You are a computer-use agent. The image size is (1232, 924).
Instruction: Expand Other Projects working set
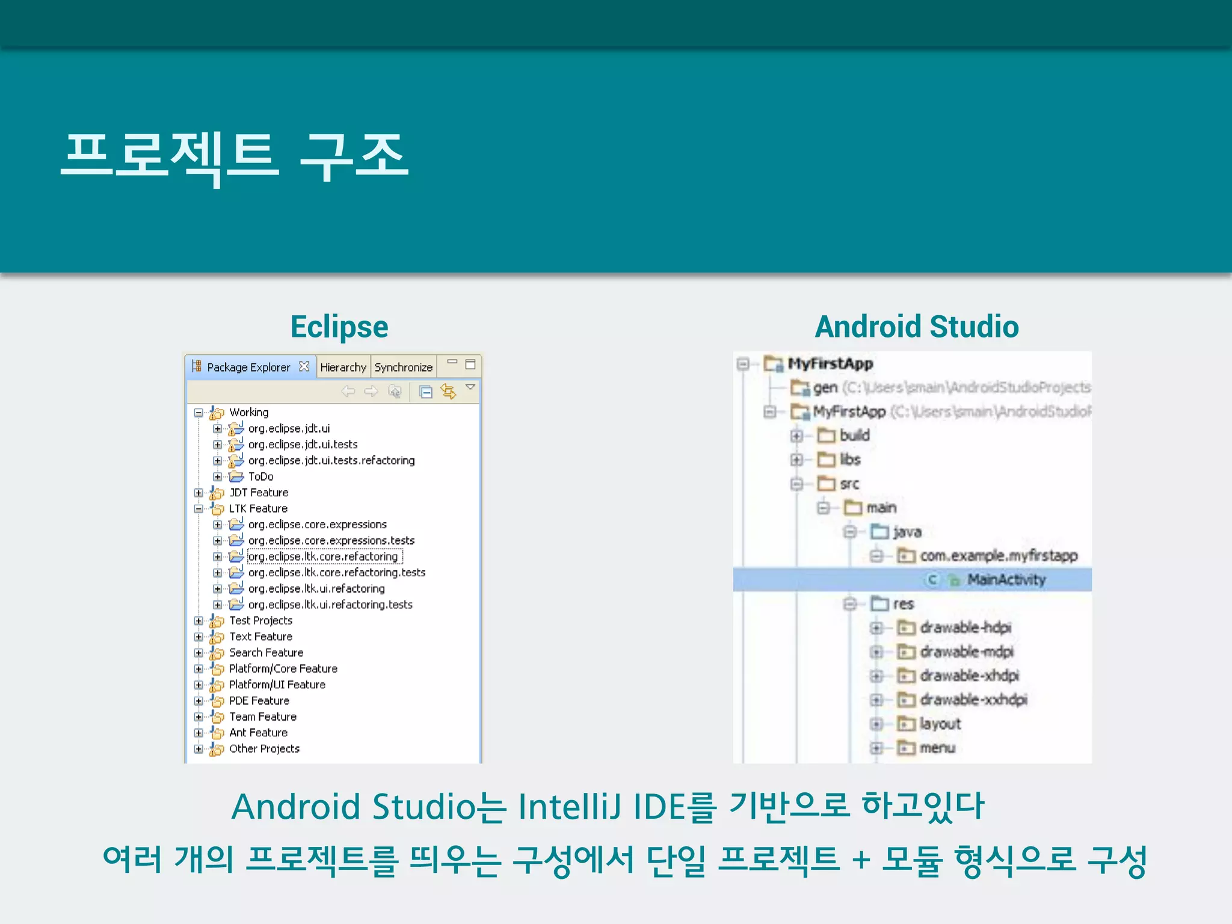coord(199,749)
